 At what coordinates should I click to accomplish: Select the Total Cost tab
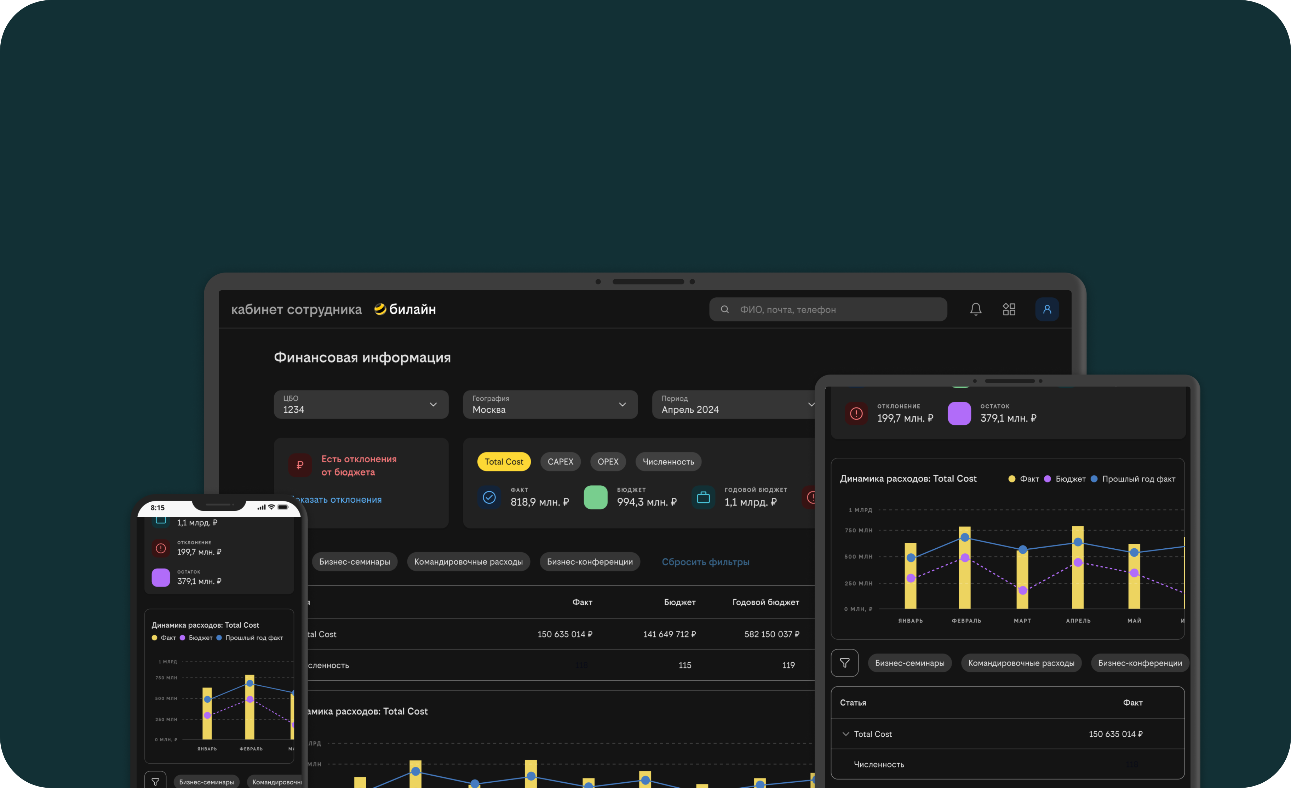point(504,462)
